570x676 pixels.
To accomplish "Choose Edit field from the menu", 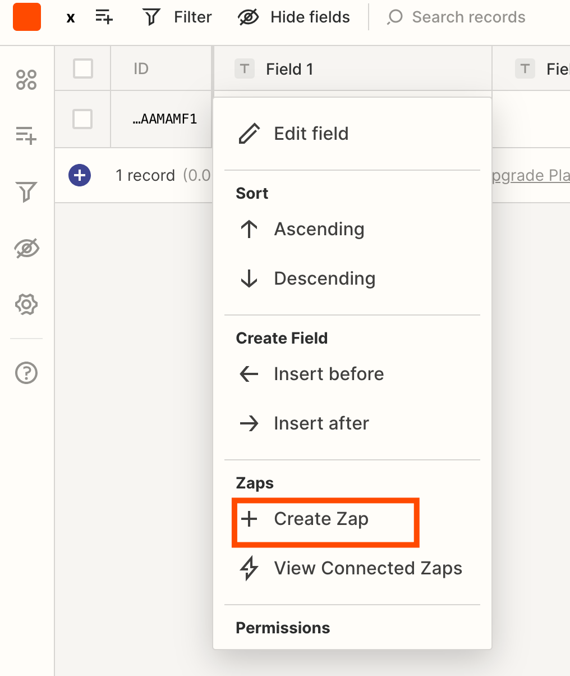I will [x=310, y=134].
